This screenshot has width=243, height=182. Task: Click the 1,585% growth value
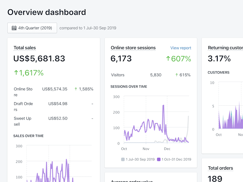(86, 89)
